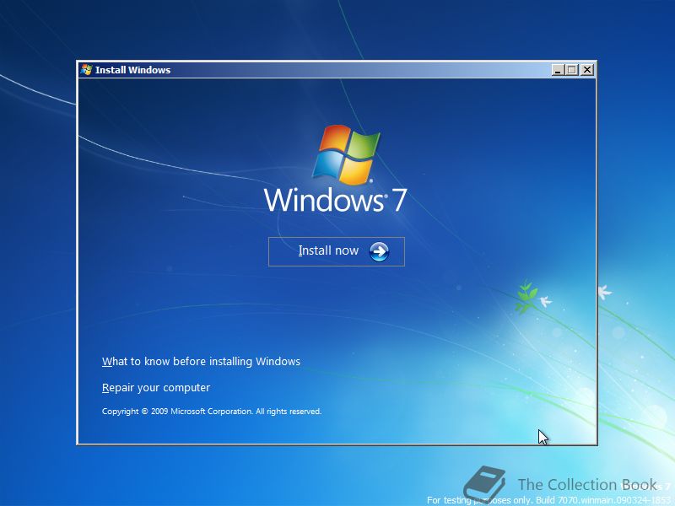This screenshot has width=675, height=506.
Task: Click the blue arrow icon beside Install now
Action: coord(379,251)
